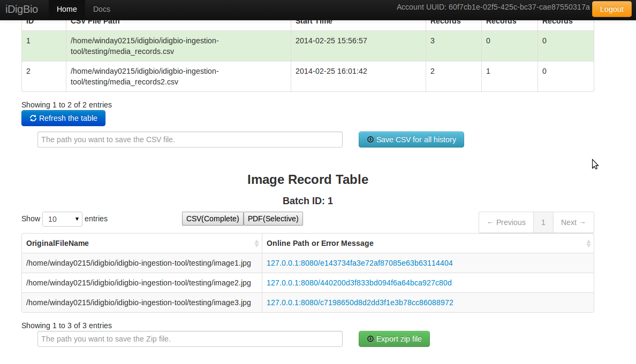Export table with PDF(Selective) button
Screen dimensions: 636x364
pyautogui.click(x=273, y=219)
